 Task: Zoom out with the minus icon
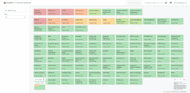pos(178,80)
